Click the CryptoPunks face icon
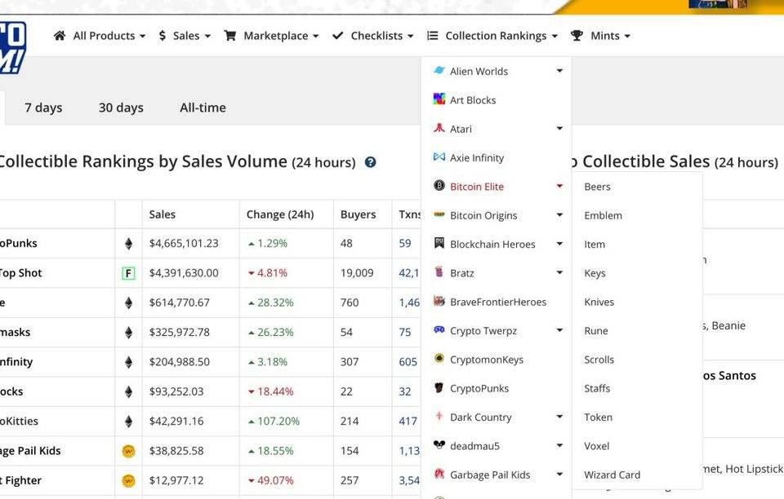Screen dimensions: 784x499 pyautogui.click(x=439, y=387)
